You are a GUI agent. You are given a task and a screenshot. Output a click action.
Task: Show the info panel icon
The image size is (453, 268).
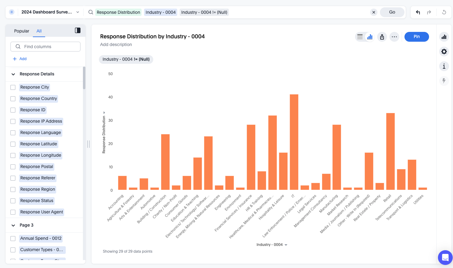point(444,66)
